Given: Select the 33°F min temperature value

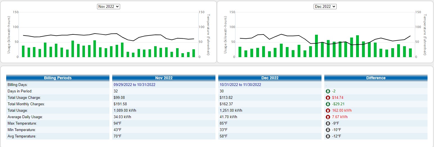Looking at the screenshot, I should click(x=224, y=130).
